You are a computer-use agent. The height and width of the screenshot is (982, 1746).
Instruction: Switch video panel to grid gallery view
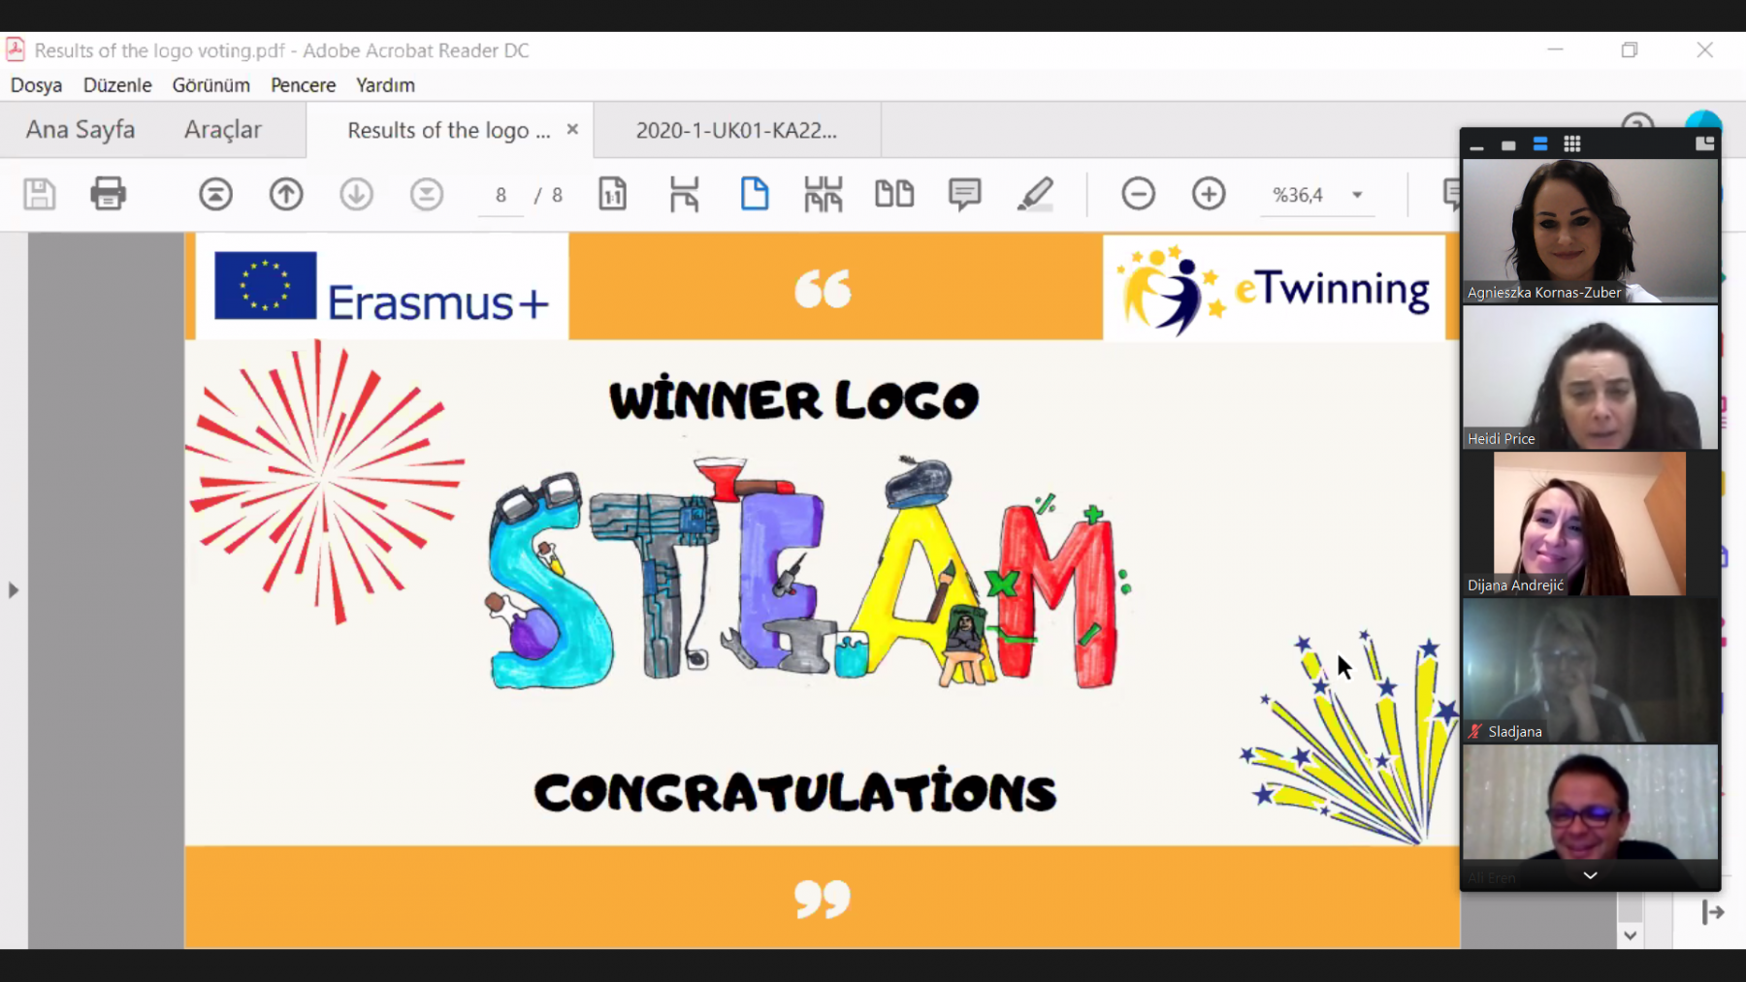pyautogui.click(x=1572, y=144)
